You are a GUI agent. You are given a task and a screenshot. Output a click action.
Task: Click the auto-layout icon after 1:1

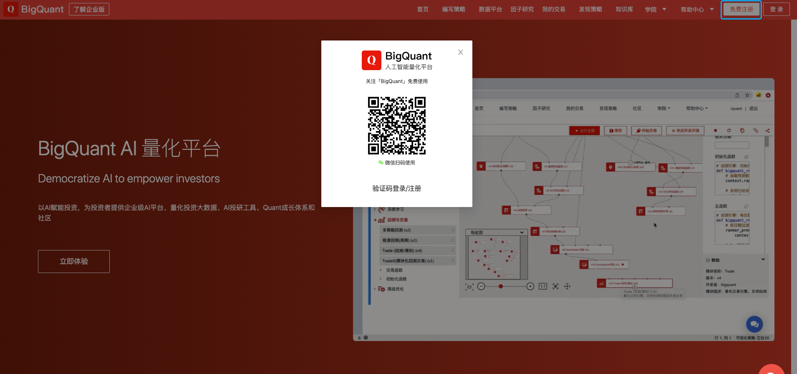(555, 286)
